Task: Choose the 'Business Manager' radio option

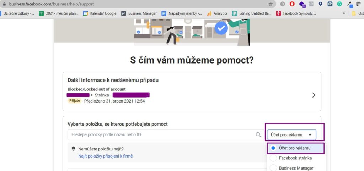Action: pos(273,168)
